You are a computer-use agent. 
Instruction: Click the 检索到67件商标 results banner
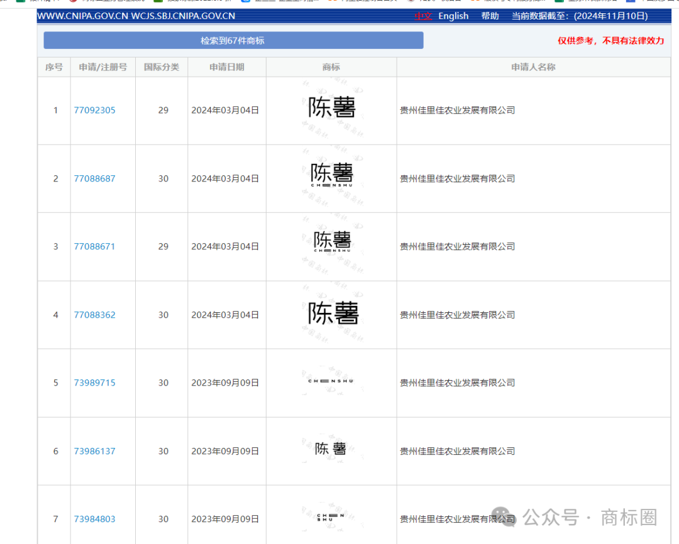click(233, 40)
